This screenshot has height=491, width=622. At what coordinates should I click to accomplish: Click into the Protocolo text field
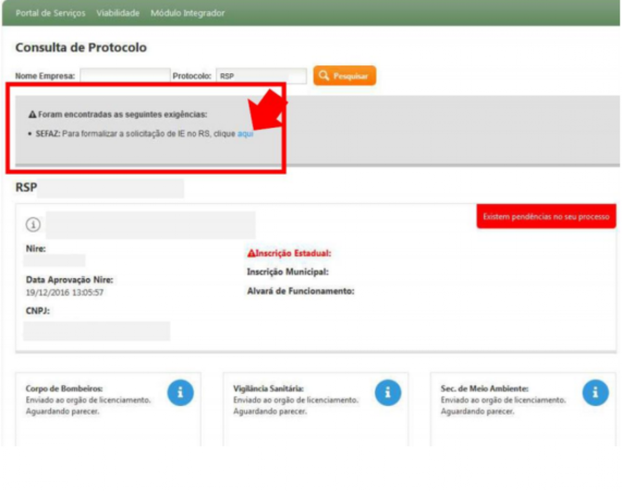click(261, 76)
